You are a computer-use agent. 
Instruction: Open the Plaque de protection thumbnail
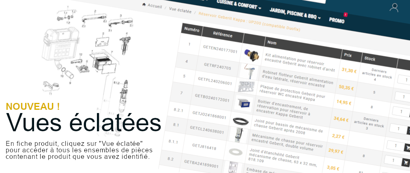point(246,86)
